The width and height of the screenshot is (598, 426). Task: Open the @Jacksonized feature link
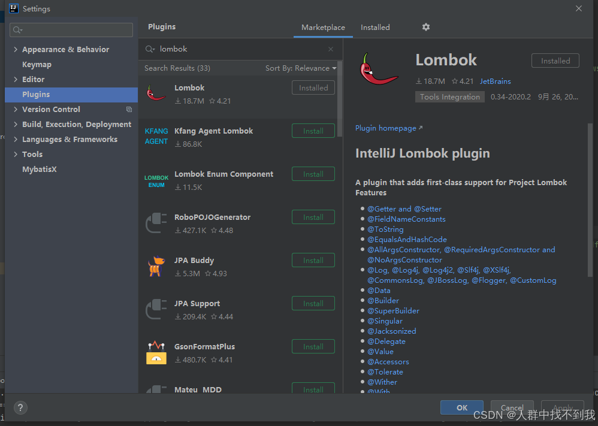tap(392, 331)
